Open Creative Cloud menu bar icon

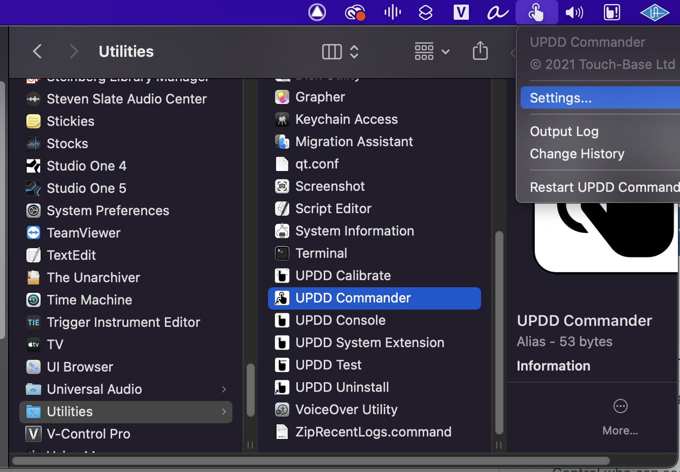pos(355,12)
